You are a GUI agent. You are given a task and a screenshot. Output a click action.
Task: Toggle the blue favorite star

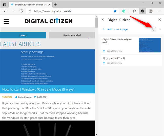point(115,11)
